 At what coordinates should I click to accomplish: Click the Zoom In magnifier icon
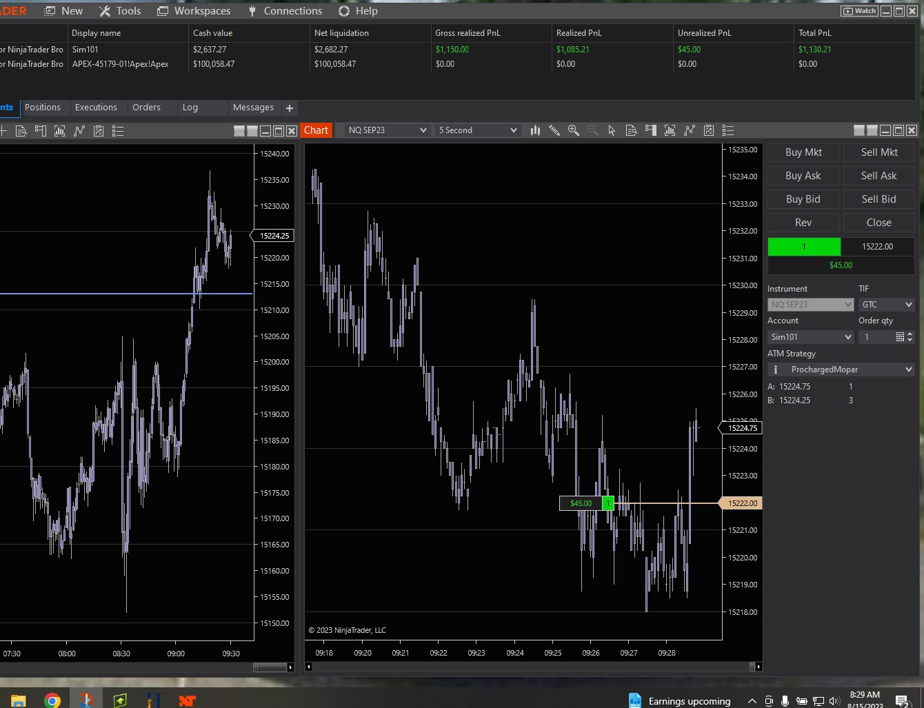coord(573,130)
